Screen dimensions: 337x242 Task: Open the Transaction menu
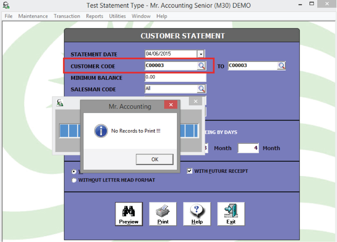[67, 16]
